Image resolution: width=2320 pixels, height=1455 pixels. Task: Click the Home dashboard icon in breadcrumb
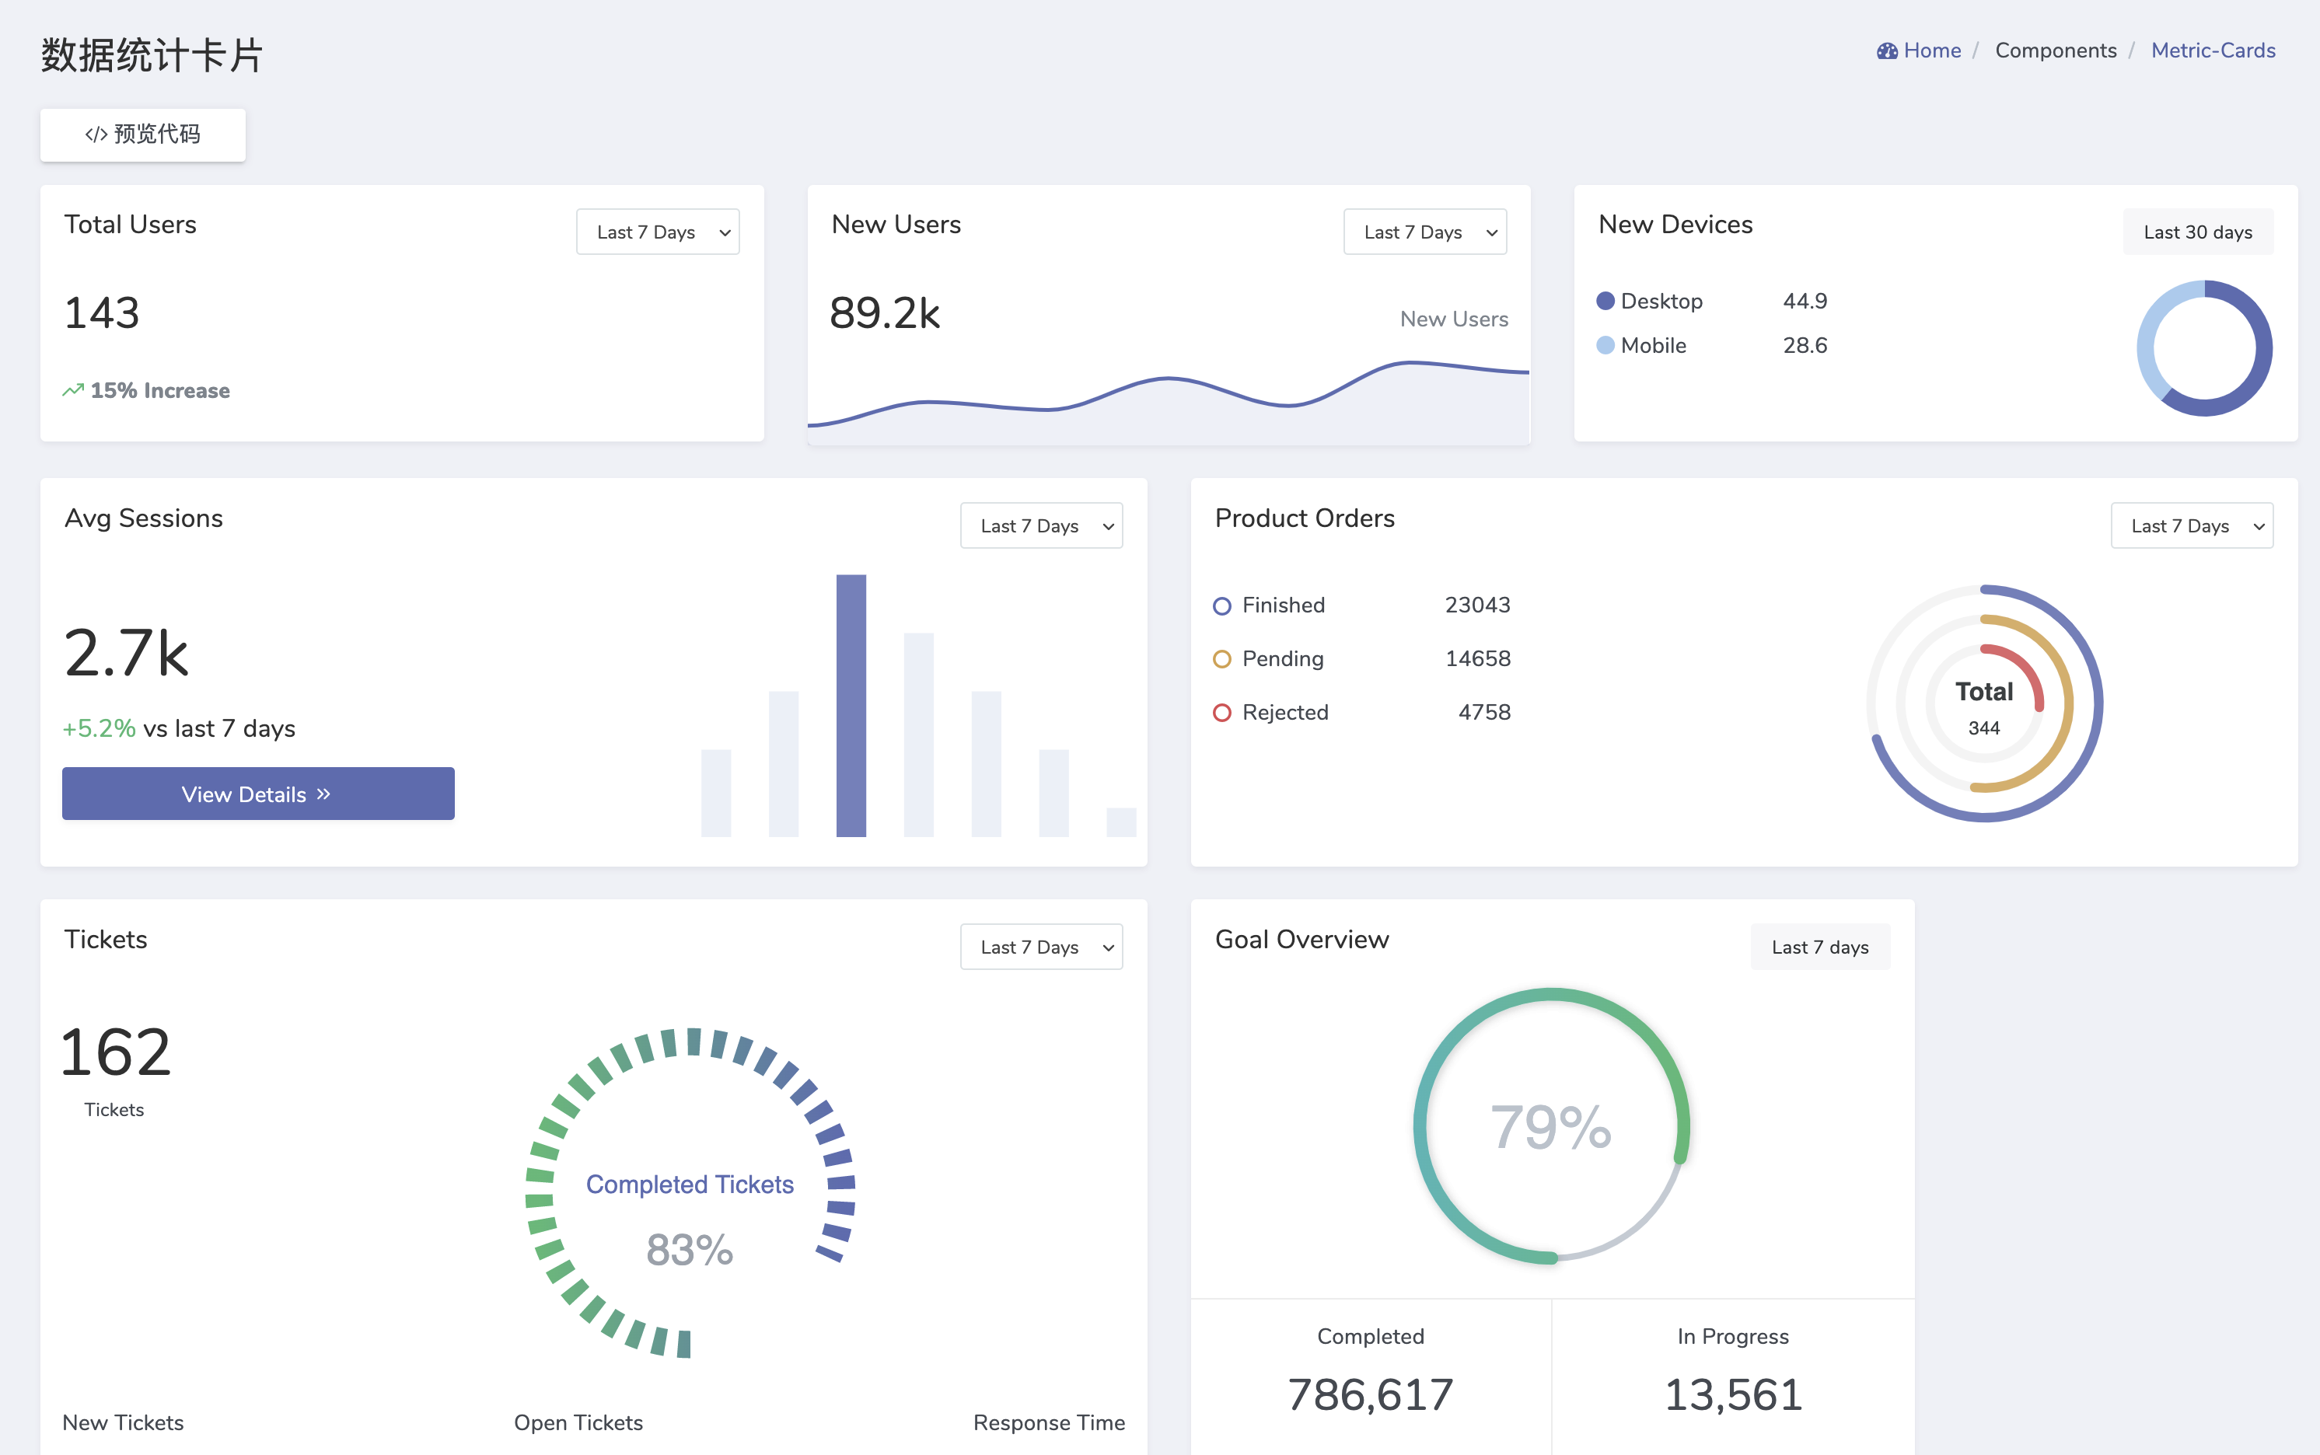tap(1886, 51)
